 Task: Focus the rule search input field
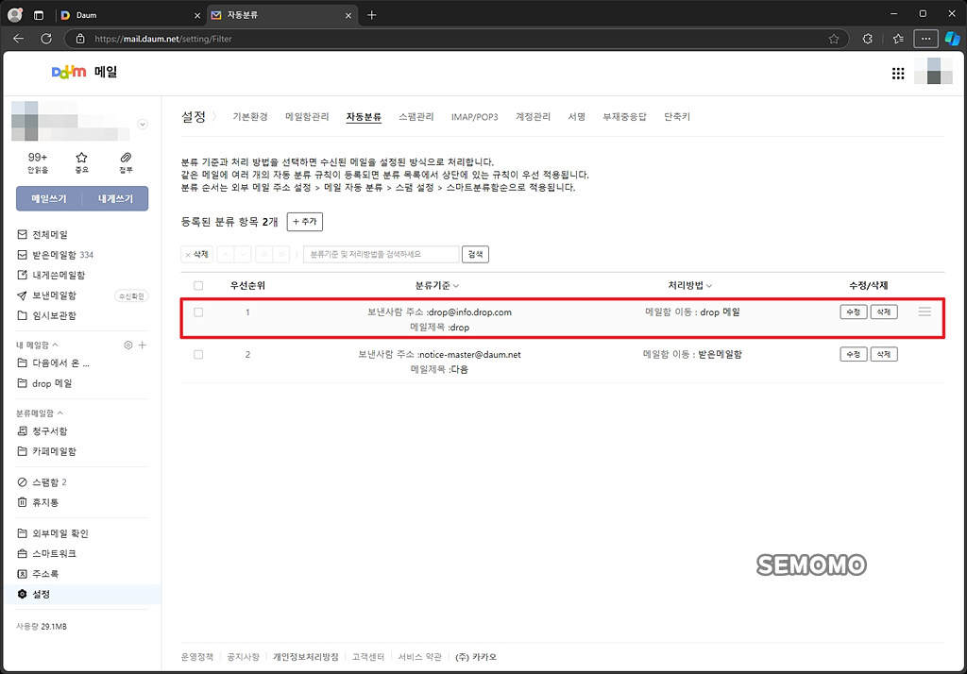point(382,254)
